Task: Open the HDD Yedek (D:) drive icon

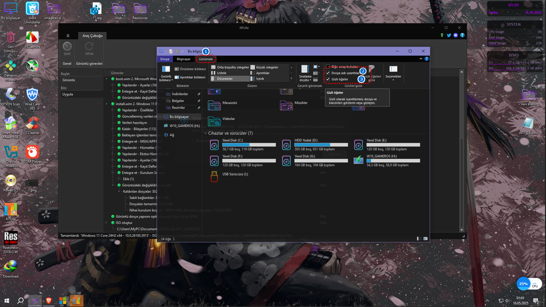Action: (x=286, y=145)
